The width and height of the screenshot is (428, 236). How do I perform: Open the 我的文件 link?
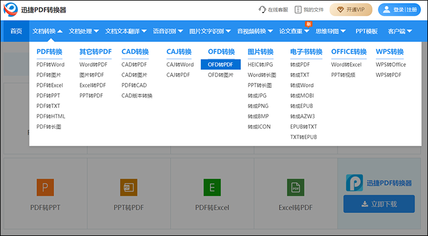click(x=309, y=10)
